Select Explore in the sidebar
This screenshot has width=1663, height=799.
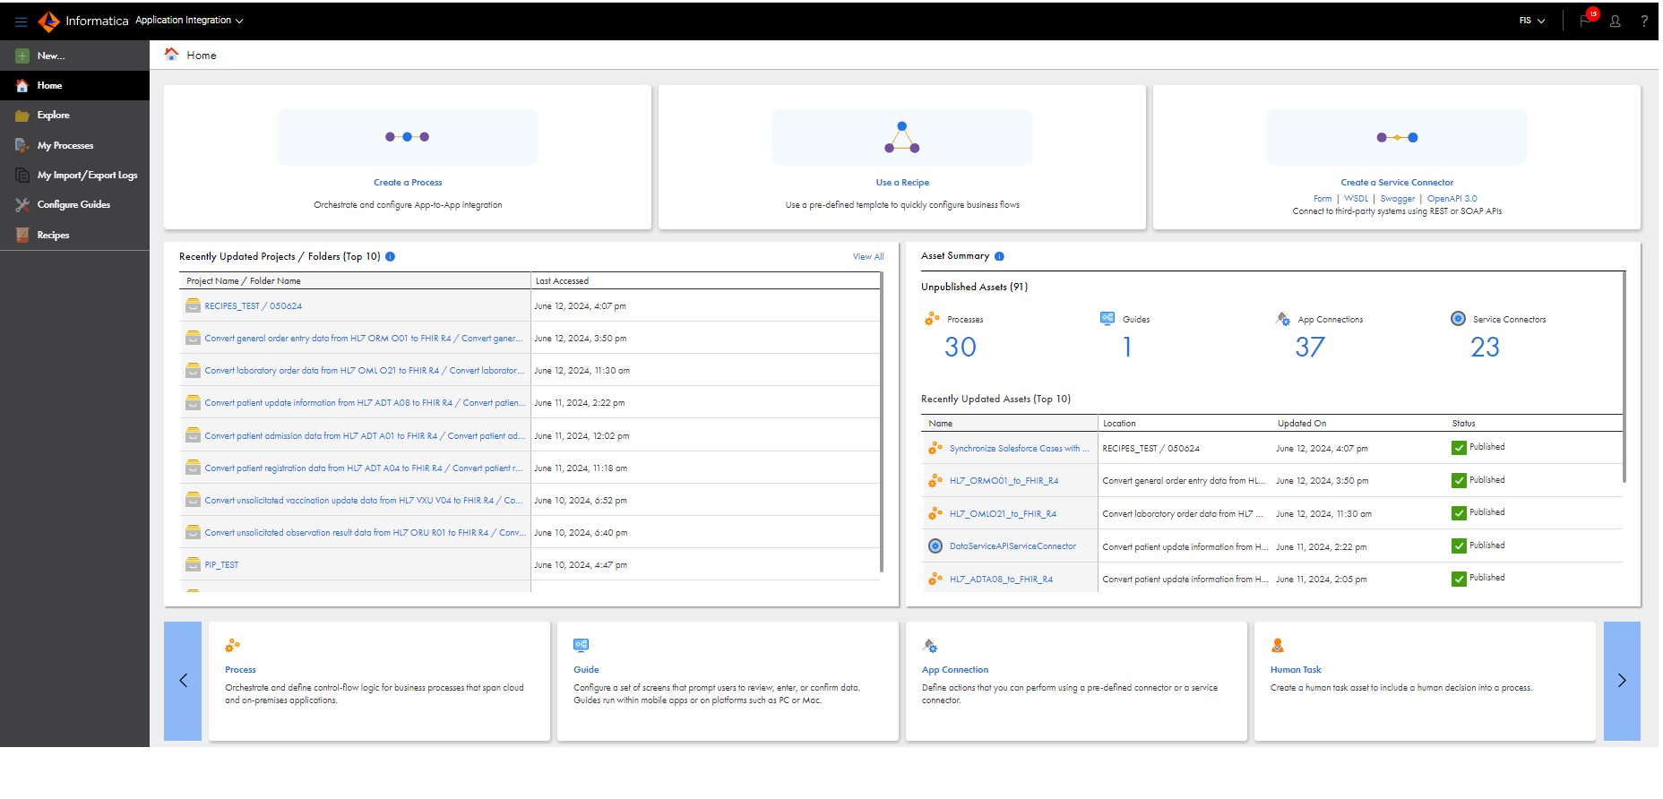[x=74, y=116]
